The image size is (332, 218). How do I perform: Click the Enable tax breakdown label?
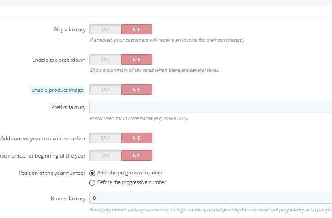59,60
